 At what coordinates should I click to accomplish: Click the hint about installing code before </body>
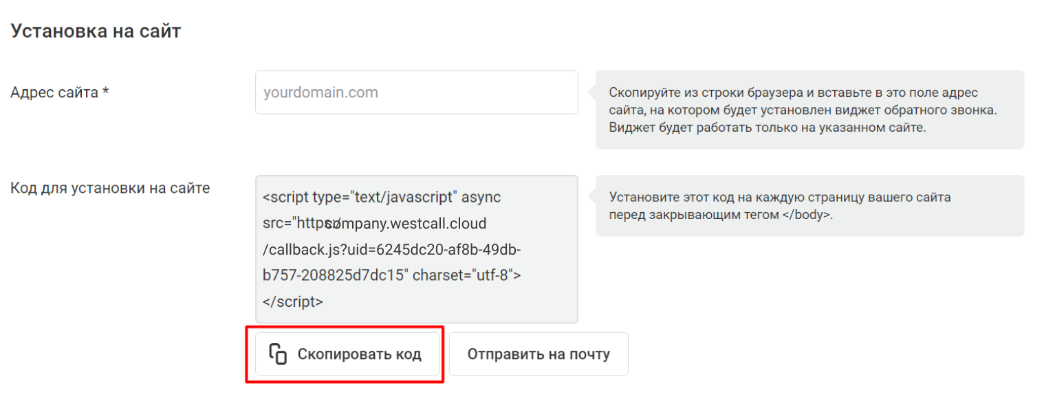point(809,205)
